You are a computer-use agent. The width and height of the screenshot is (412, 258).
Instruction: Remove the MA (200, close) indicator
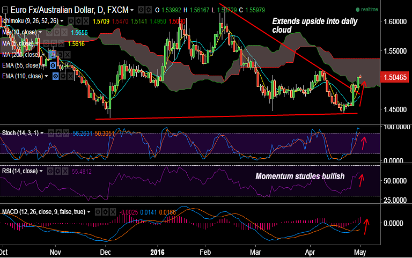[x=68, y=55]
